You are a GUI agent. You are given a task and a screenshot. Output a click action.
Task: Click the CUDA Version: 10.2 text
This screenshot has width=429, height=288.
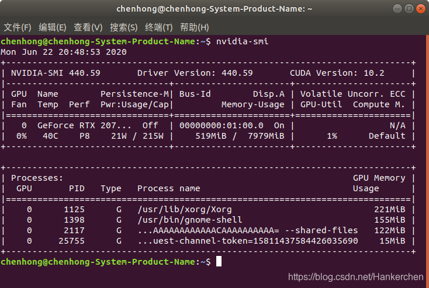pos(337,73)
